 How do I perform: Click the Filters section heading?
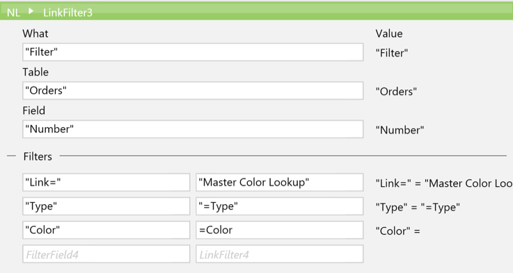point(38,156)
